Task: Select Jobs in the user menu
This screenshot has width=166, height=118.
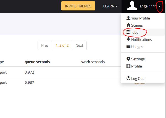Action: (143, 32)
